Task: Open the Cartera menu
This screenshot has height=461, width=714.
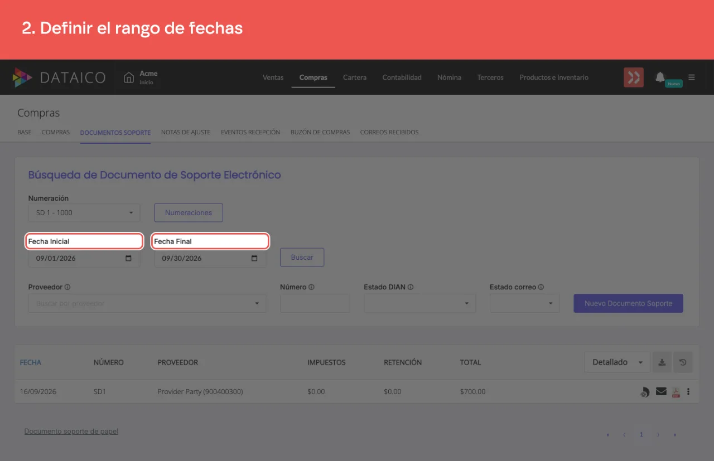Action: point(355,77)
